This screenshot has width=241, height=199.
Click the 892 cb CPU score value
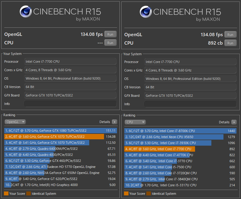(x=215, y=43)
